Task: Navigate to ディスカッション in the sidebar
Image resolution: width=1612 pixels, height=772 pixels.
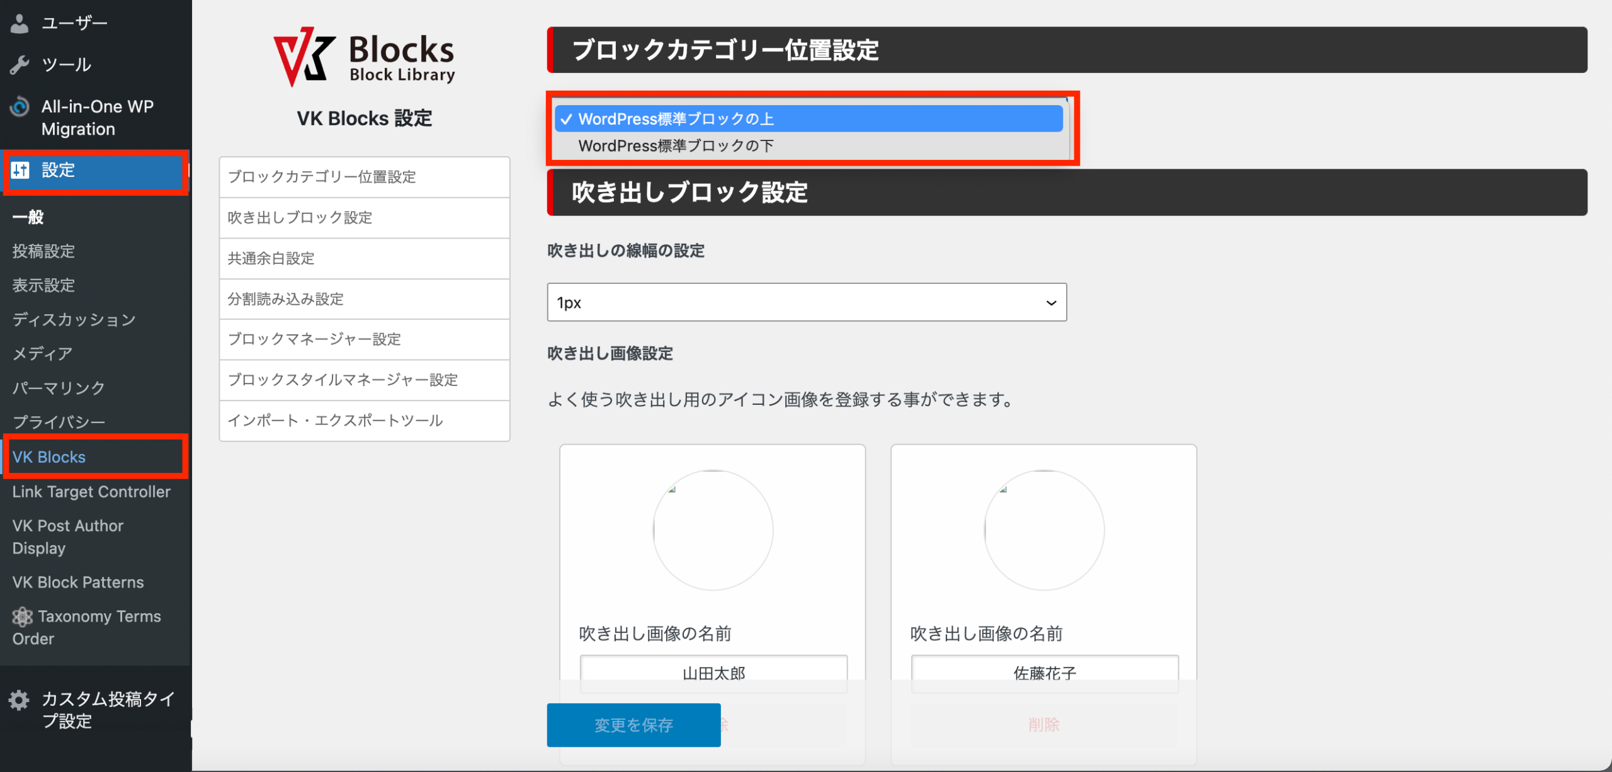Action: (73, 319)
